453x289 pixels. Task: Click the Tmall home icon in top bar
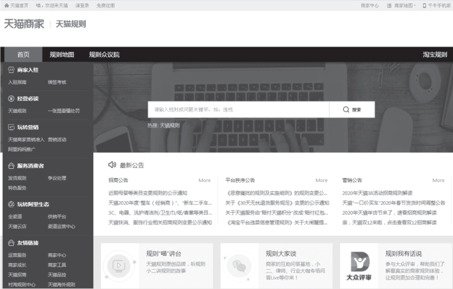tap(7, 5)
